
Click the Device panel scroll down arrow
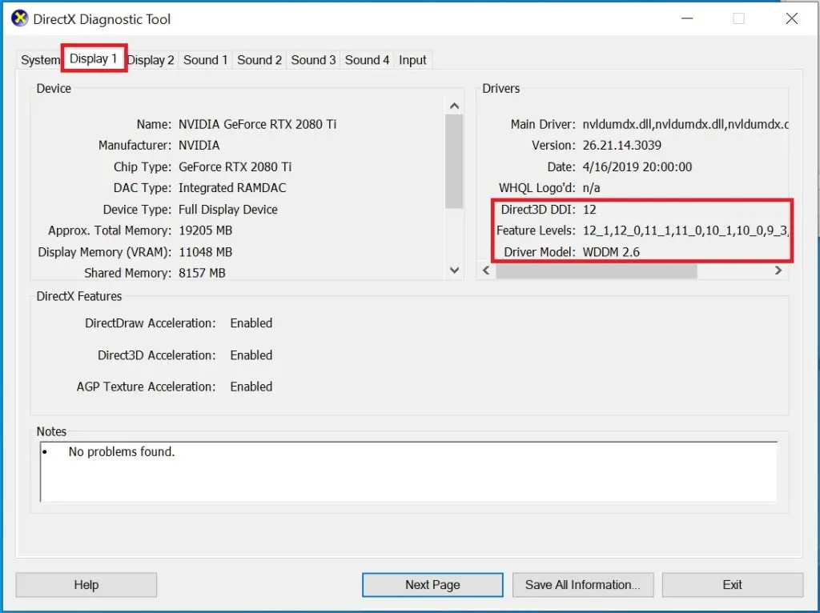pos(455,270)
